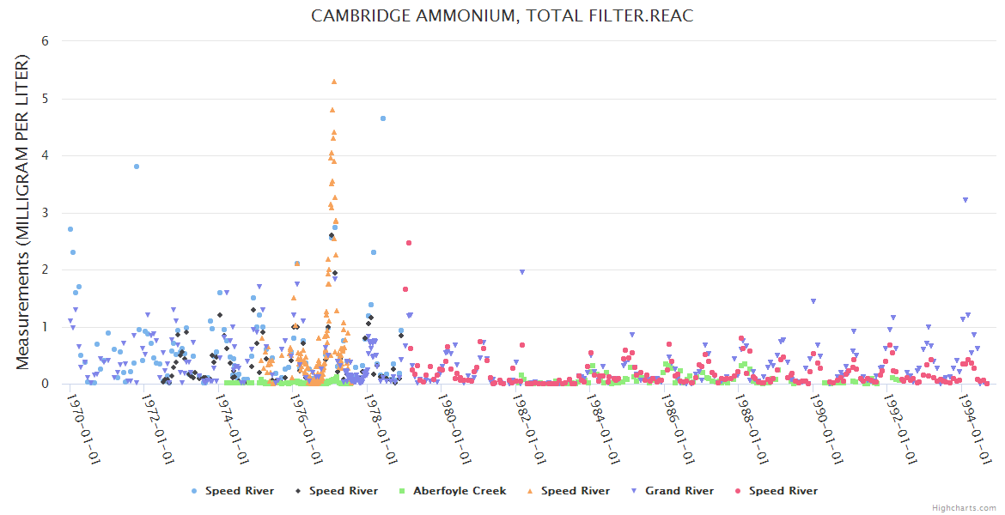Click the purple triangle point near 1982 at 2
This screenshot has width=1005, height=515.
521,272
